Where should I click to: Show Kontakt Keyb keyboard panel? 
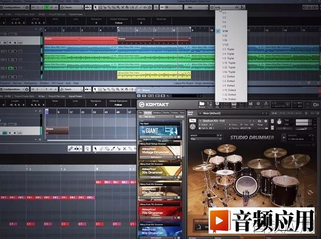click(234, 104)
